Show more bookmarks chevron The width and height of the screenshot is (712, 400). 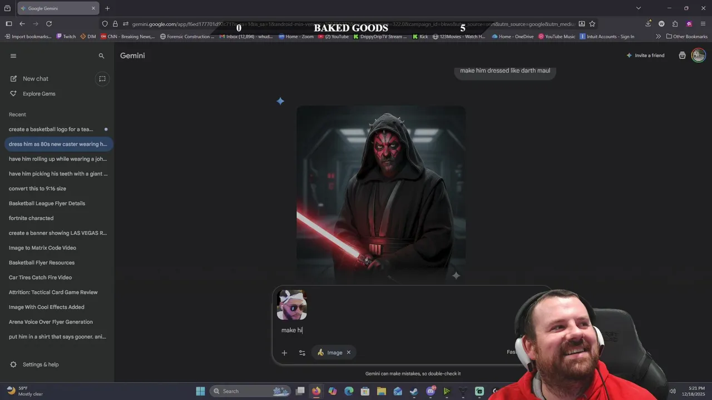pos(658,37)
